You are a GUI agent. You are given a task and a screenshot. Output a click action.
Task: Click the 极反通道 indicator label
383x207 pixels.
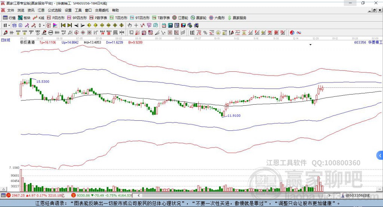27,42
